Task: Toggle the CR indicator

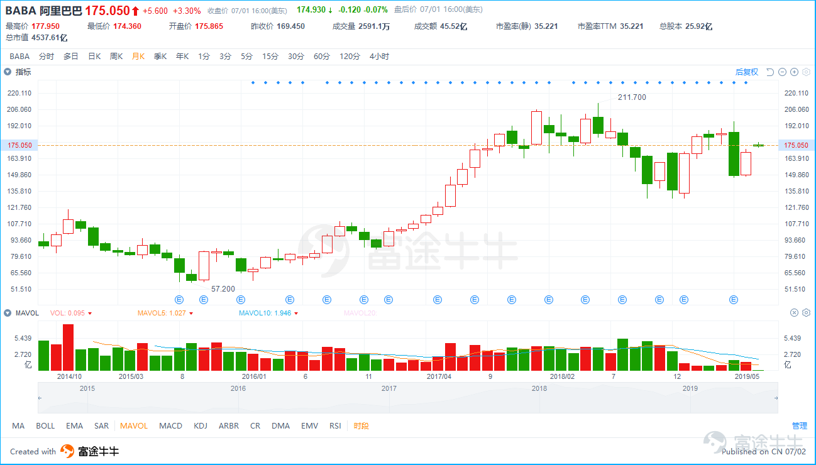Action: coord(255,426)
